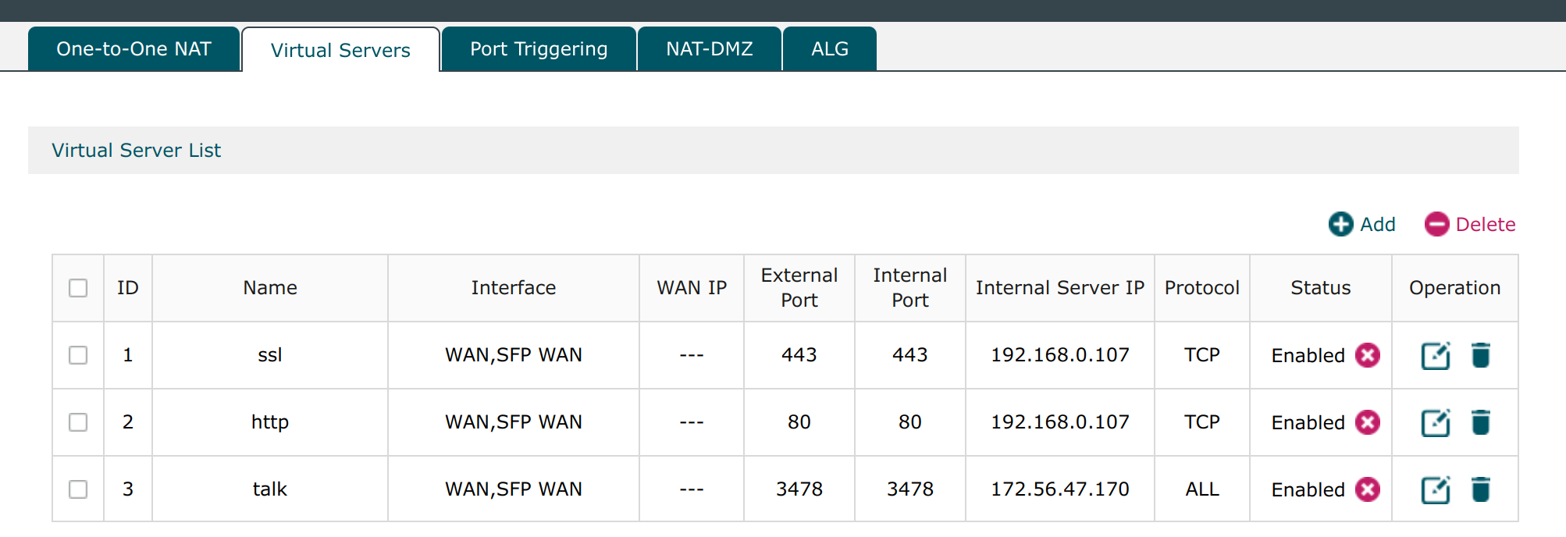Image resolution: width=1566 pixels, height=537 pixels.
Task: Select the Virtual Servers tab
Action: coord(340,50)
